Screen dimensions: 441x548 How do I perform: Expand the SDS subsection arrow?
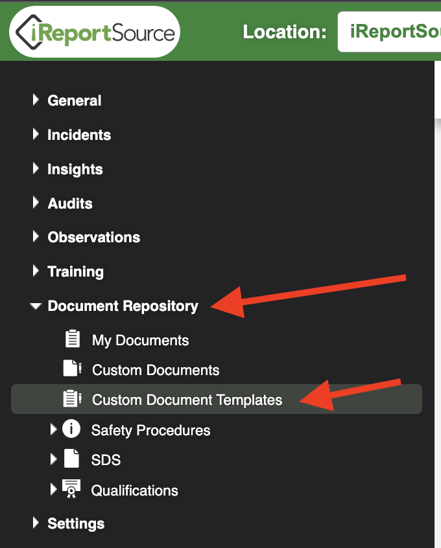(53, 459)
